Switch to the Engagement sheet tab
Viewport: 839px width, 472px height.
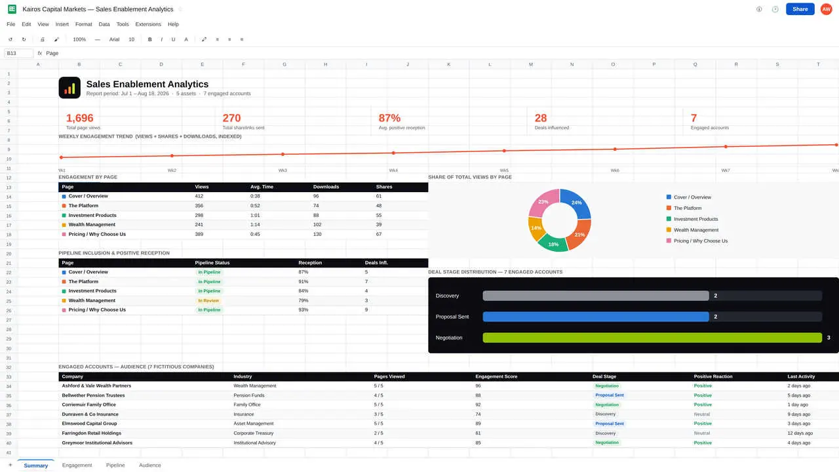point(77,465)
